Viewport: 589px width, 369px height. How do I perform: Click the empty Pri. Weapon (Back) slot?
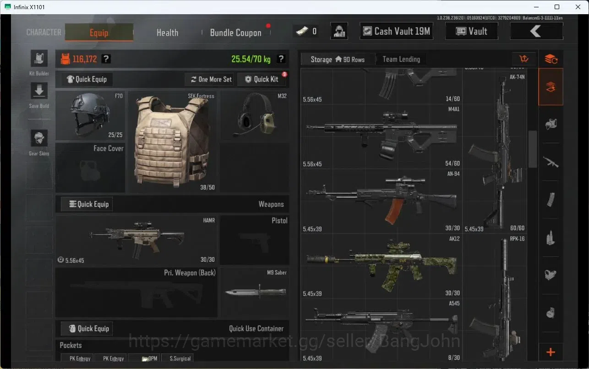coord(136,293)
